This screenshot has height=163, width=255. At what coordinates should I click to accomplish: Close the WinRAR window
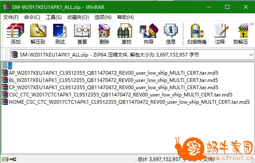pyautogui.click(x=246, y=7)
